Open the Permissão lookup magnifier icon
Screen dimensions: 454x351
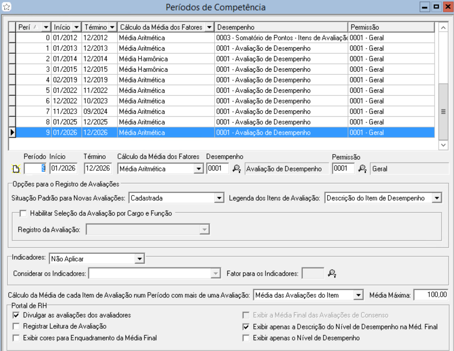pyautogui.click(x=363, y=169)
